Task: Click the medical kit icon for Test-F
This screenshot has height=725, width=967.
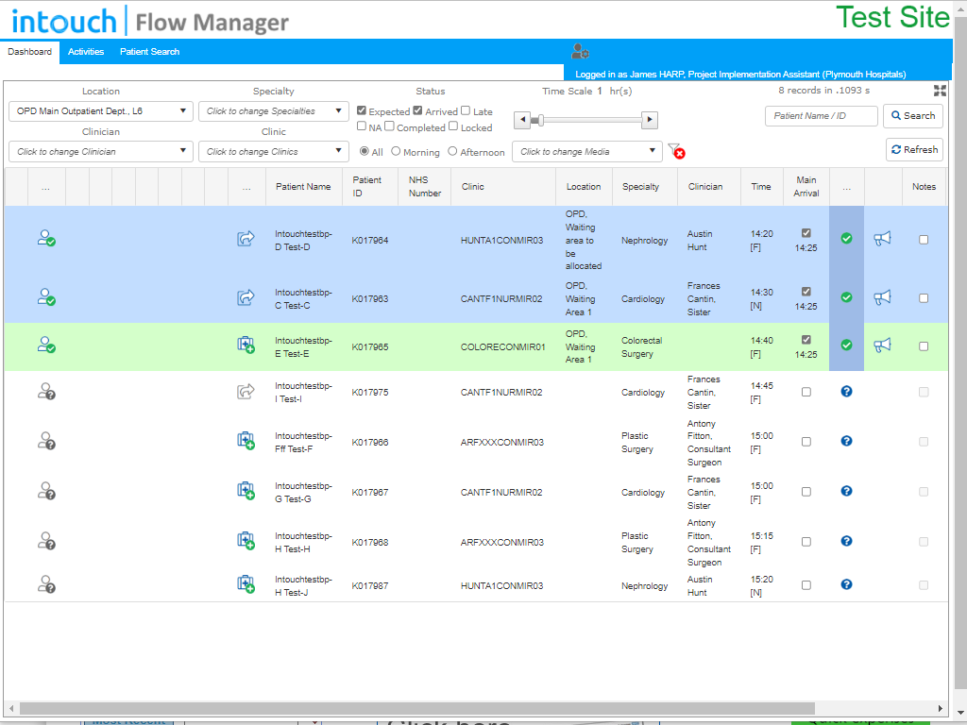Action: coord(246,441)
